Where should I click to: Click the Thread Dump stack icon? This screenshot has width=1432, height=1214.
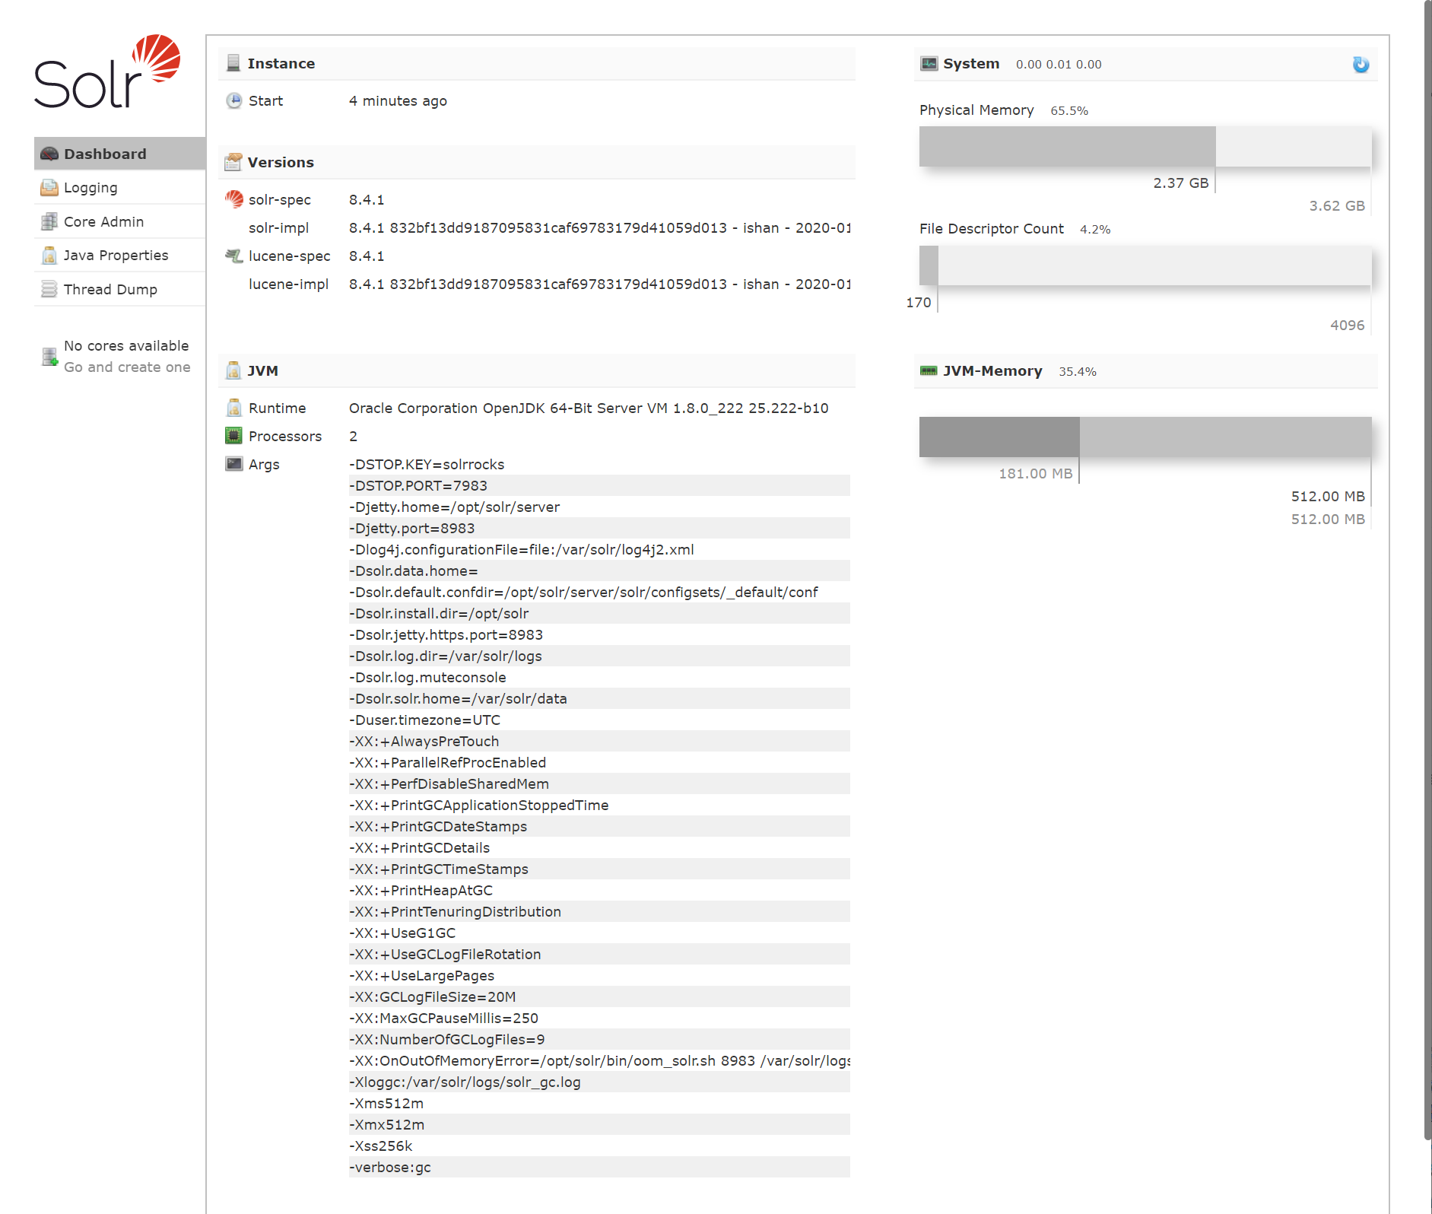pos(49,290)
